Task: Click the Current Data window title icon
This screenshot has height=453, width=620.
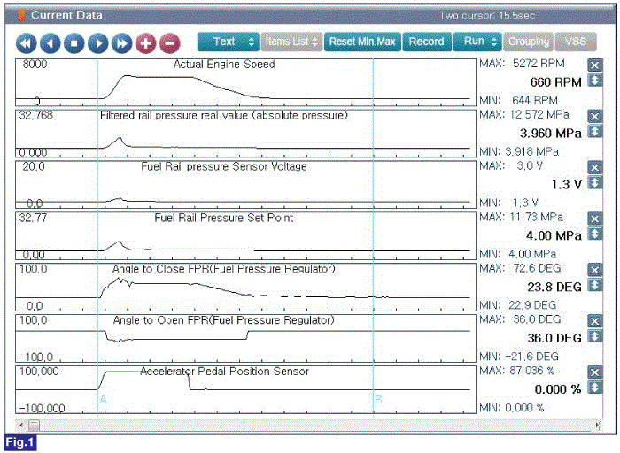Action: [x=21, y=15]
